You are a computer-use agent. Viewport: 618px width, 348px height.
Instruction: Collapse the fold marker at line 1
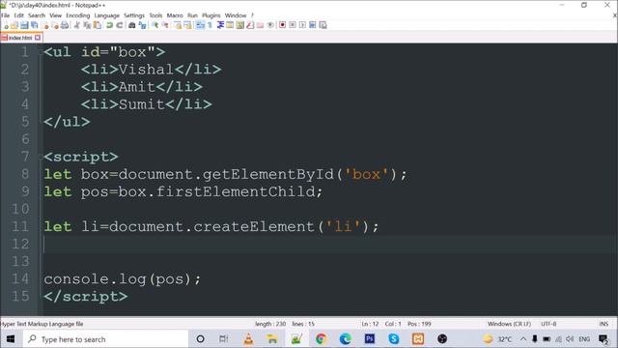41,52
